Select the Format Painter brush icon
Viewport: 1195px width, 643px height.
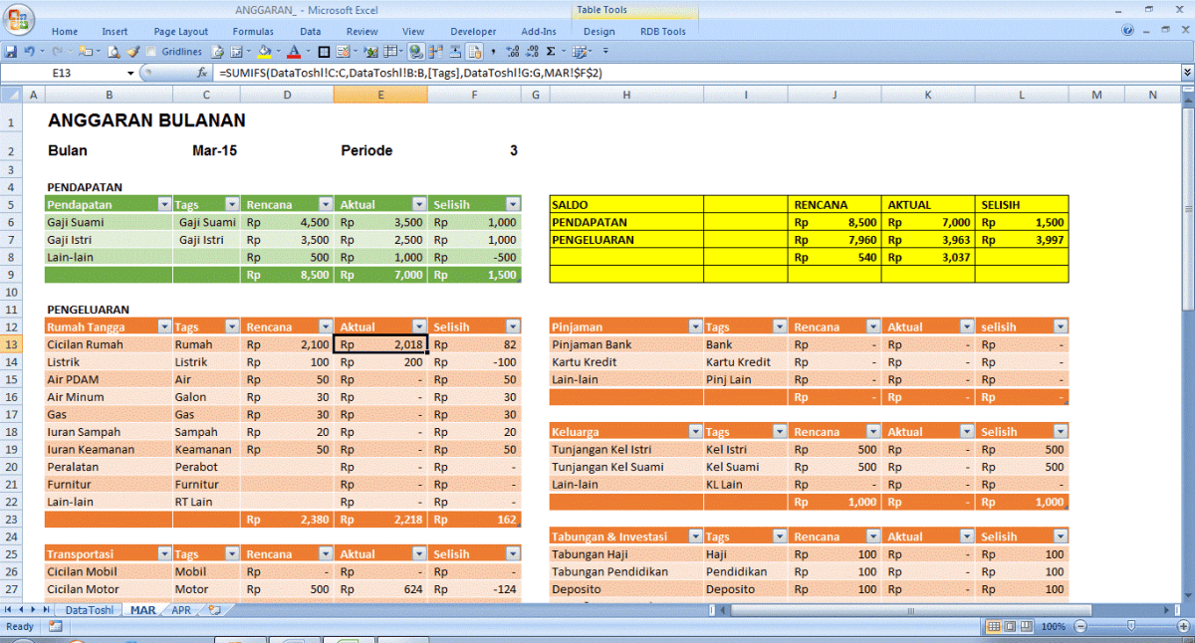(132, 51)
